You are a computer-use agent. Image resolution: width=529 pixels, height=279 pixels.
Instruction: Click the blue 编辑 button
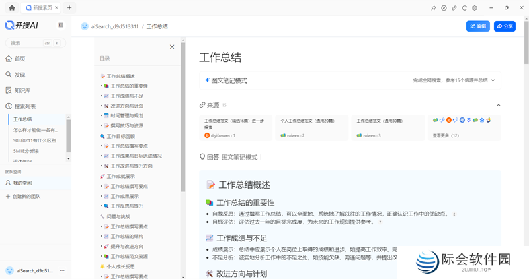coord(477,26)
